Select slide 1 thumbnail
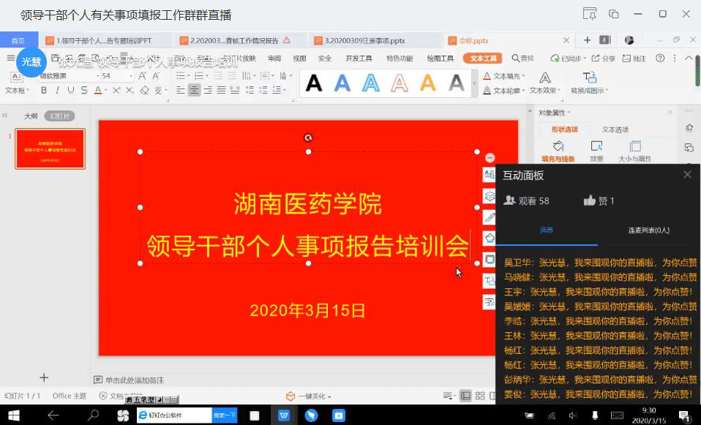This screenshot has height=425, width=701. (50, 148)
